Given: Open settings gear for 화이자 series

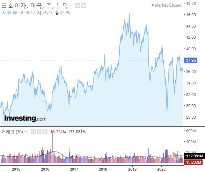Looking at the screenshot, I should [x=84, y=6].
